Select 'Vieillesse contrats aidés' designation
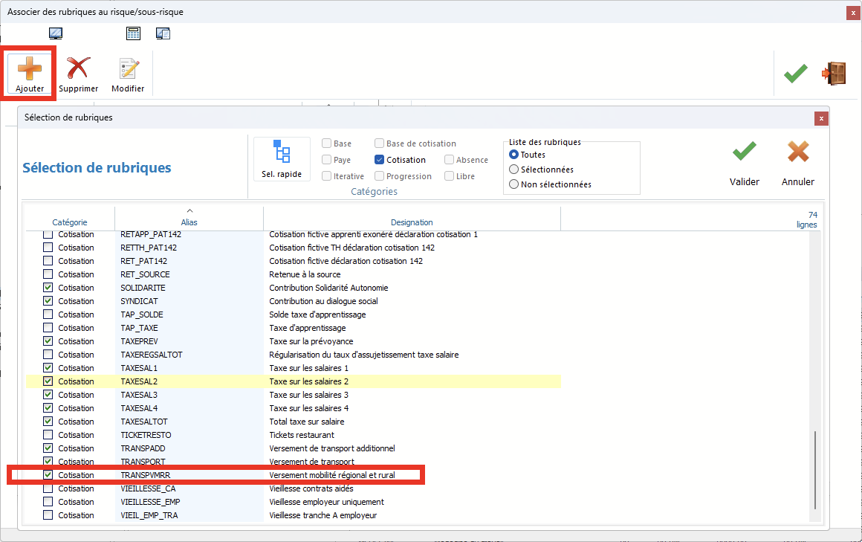 pyautogui.click(x=311, y=488)
